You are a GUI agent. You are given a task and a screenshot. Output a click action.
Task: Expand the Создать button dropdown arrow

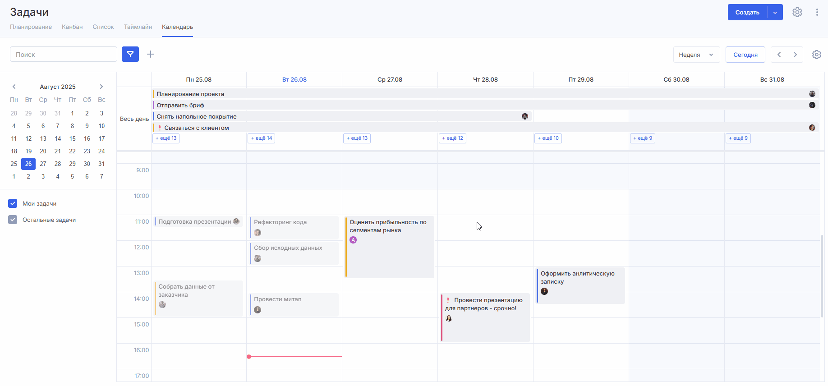[775, 12]
